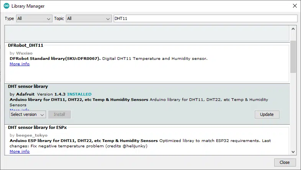The image size is (301, 170).
Task: Click Update for DHT sensor library
Action: pyautogui.click(x=267, y=114)
